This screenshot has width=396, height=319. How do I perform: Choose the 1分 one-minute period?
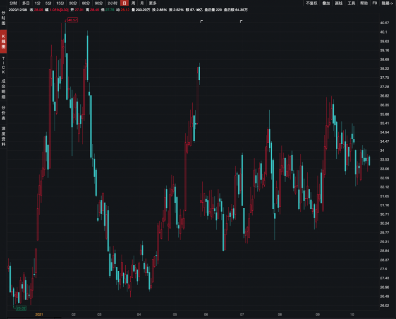[37, 3]
